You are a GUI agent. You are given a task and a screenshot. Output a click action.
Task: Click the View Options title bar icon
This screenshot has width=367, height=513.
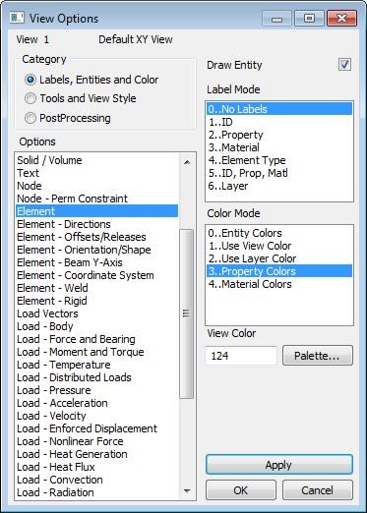point(17,18)
